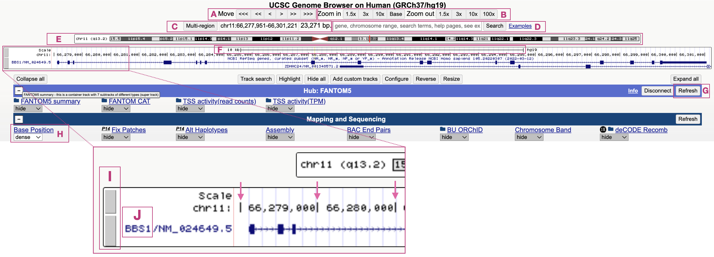Open BAC End Pairs visibility dropdown
714x257 pixels.
pos(361,137)
